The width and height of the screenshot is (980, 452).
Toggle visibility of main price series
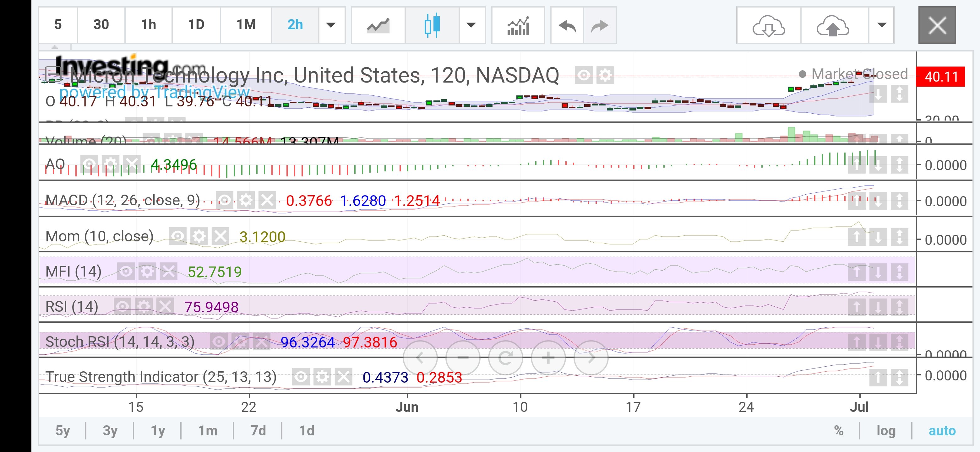[x=584, y=75]
